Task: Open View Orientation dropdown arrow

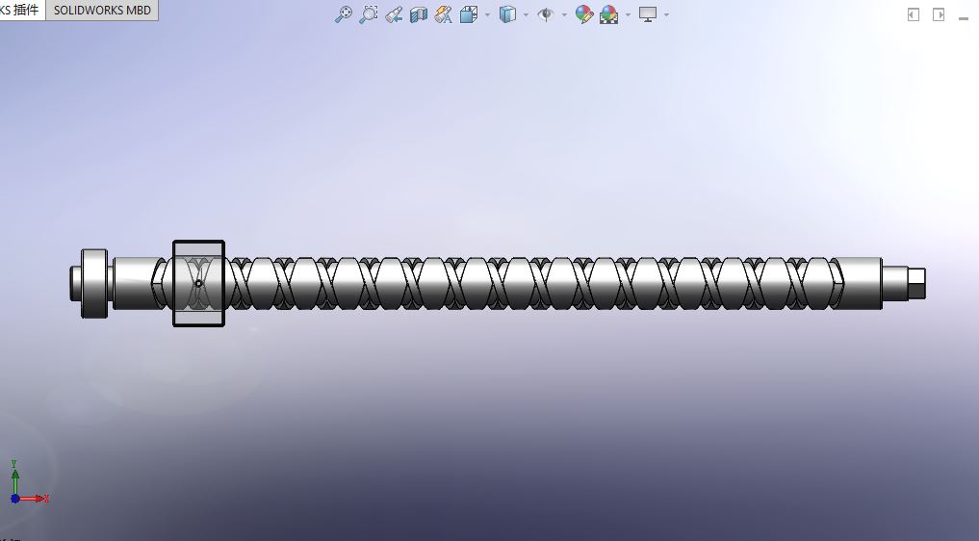Action: 488,15
